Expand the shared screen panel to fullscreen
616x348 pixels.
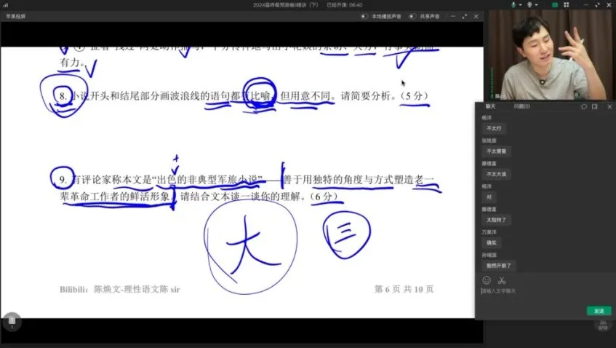pyautogui.click(x=464, y=16)
